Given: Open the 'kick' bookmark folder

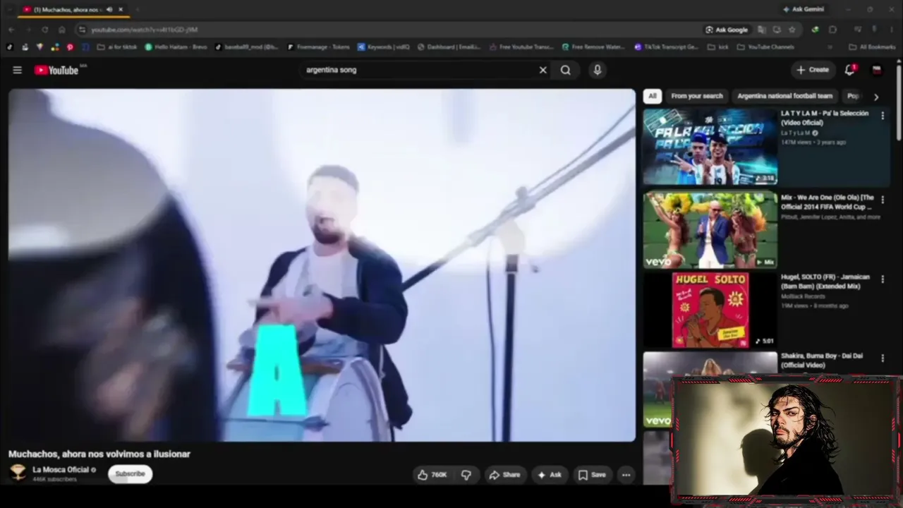Looking at the screenshot, I should click(x=717, y=47).
